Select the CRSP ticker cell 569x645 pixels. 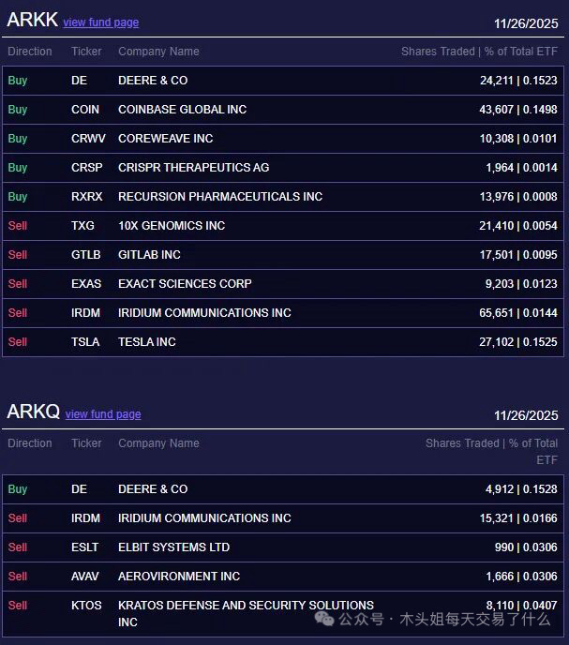pos(87,168)
